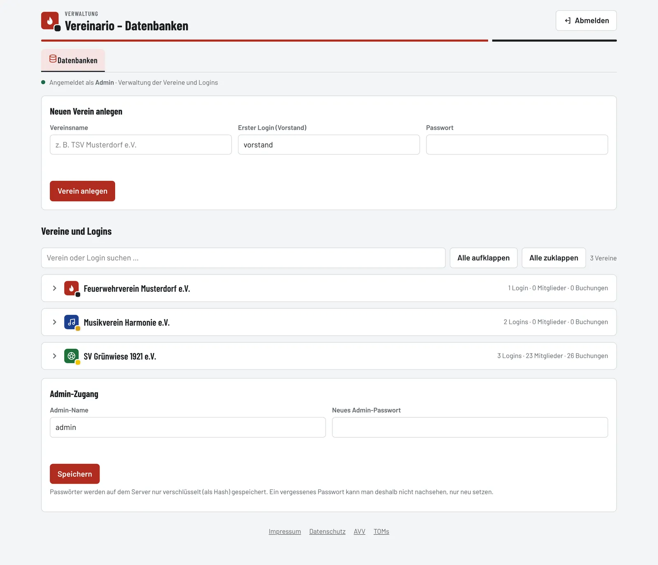Screen dimensions: 658x565
Task: Click the Musikverein Harmonie e.V. name
Action: pyautogui.click(x=127, y=323)
